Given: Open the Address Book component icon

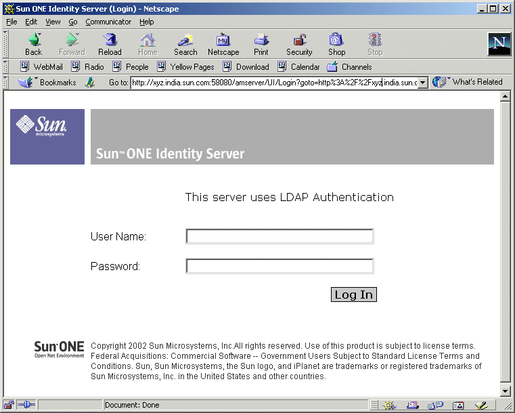Looking at the screenshot, I should click(x=458, y=405).
